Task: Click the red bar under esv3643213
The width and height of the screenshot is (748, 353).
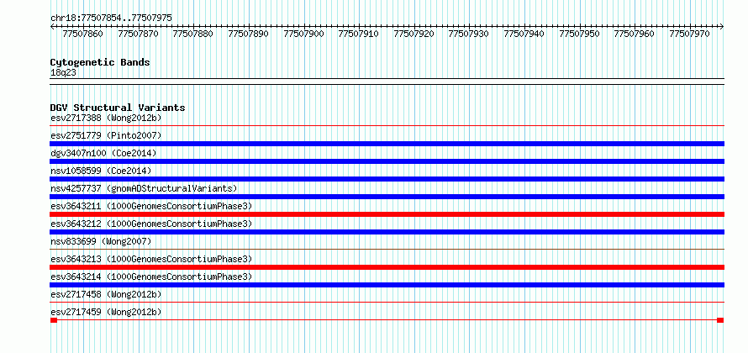Action: [x=387, y=267]
